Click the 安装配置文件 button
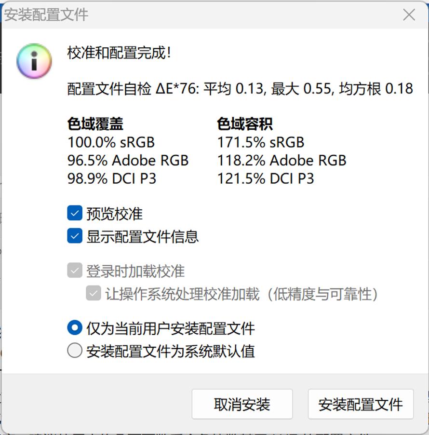Viewport: 429px width, 435px height. 361,404
